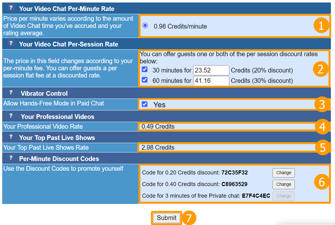Click the orange number 7 badge near Submit
The width and height of the screenshot is (335, 225).
(189, 218)
